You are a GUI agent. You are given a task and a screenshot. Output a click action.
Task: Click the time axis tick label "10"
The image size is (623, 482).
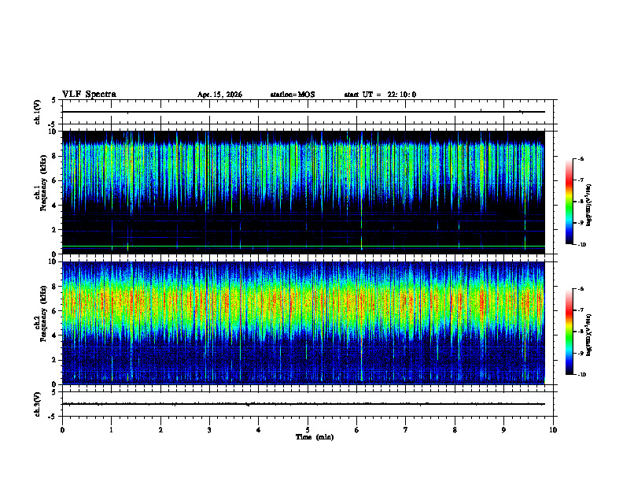point(553,430)
